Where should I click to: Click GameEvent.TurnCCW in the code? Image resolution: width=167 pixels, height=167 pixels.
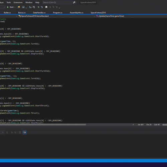[30, 78]
